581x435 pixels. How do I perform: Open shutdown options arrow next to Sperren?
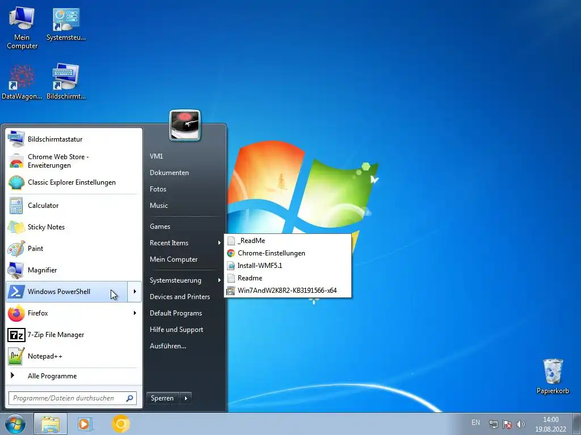point(186,398)
